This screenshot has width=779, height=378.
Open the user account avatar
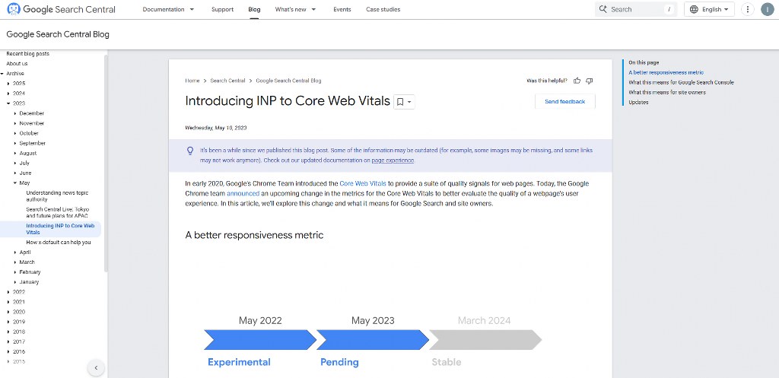[767, 9]
